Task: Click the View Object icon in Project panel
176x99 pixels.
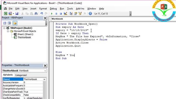Action: 9,23
